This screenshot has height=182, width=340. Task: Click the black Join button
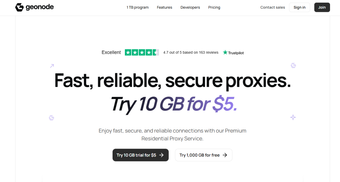coord(322,7)
